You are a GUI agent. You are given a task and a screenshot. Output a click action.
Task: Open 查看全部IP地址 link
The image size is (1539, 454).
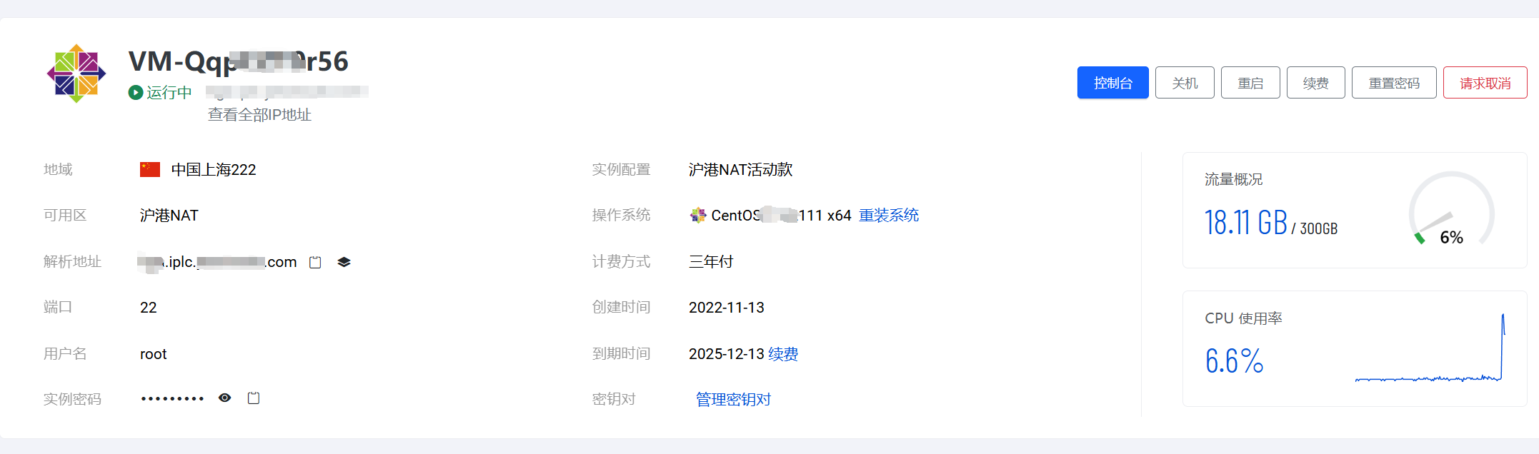tap(259, 115)
